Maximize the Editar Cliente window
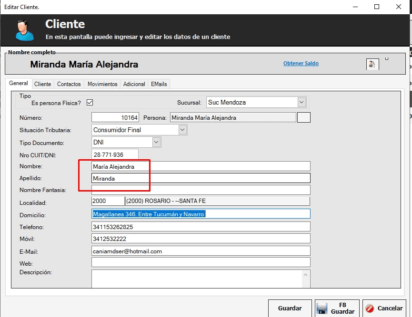The image size is (412, 317). pos(376,7)
